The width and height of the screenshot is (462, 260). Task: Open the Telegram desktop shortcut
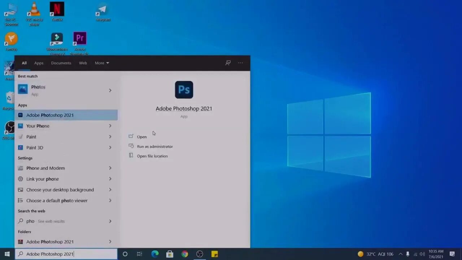coord(103,12)
